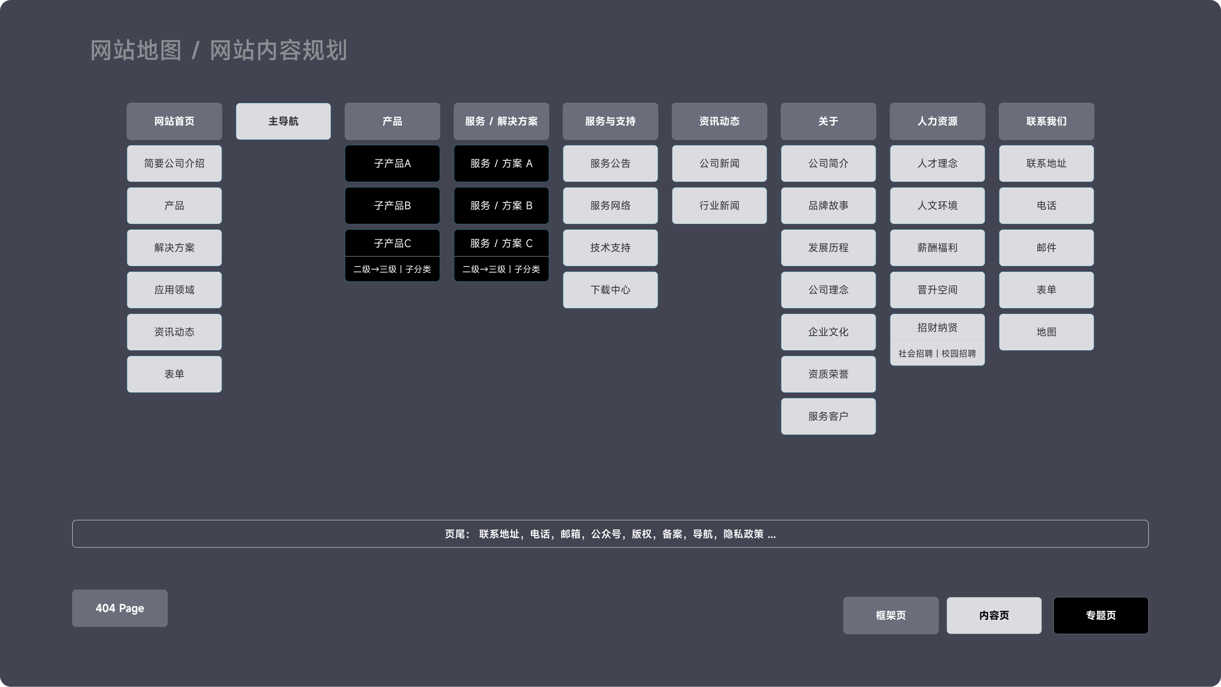Select 子产品C in product column
1221x687 pixels.
(392, 243)
